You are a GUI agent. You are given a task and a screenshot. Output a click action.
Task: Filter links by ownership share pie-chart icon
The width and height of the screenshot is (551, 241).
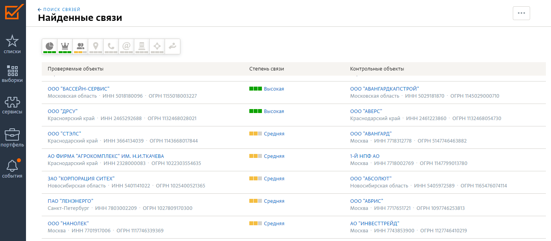[x=50, y=46]
